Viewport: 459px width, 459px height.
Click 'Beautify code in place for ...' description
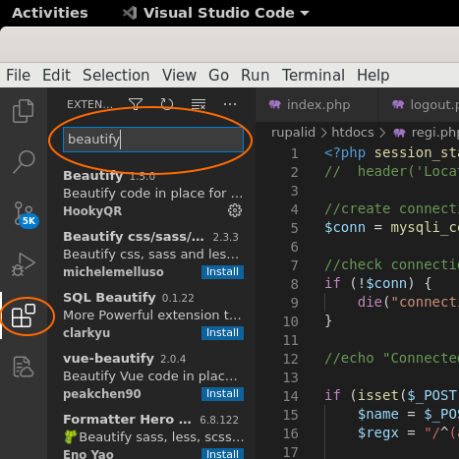click(x=153, y=194)
